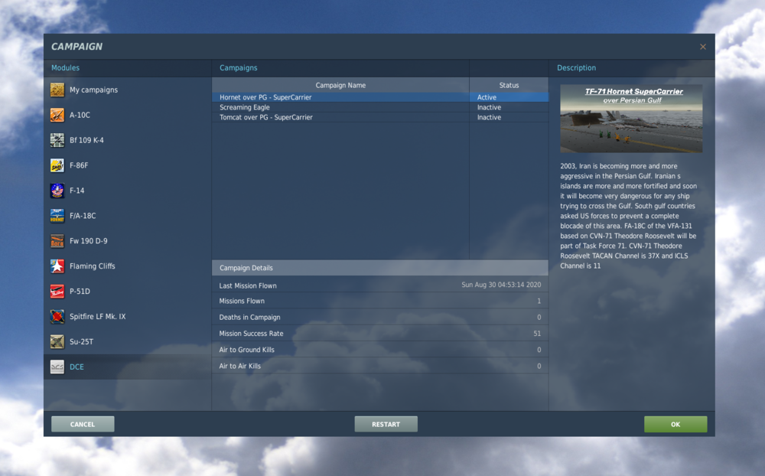Screen dimensions: 765x476
Task: Pick the Fw 190 D-9 label
Action: [88, 241]
